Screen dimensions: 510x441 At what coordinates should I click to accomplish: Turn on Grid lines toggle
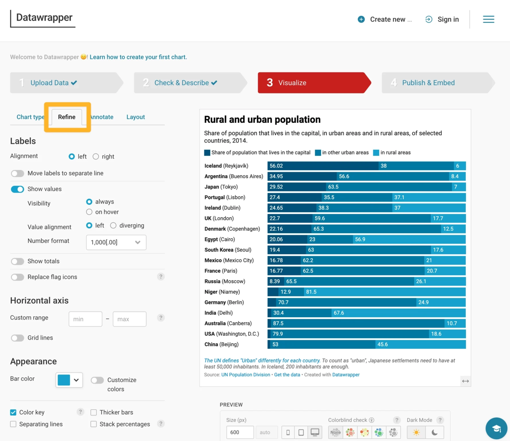tap(17, 338)
